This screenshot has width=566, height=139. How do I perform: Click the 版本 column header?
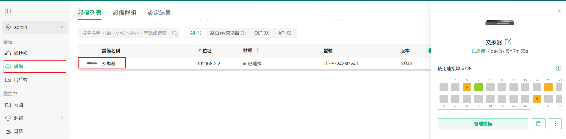click(405, 51)
